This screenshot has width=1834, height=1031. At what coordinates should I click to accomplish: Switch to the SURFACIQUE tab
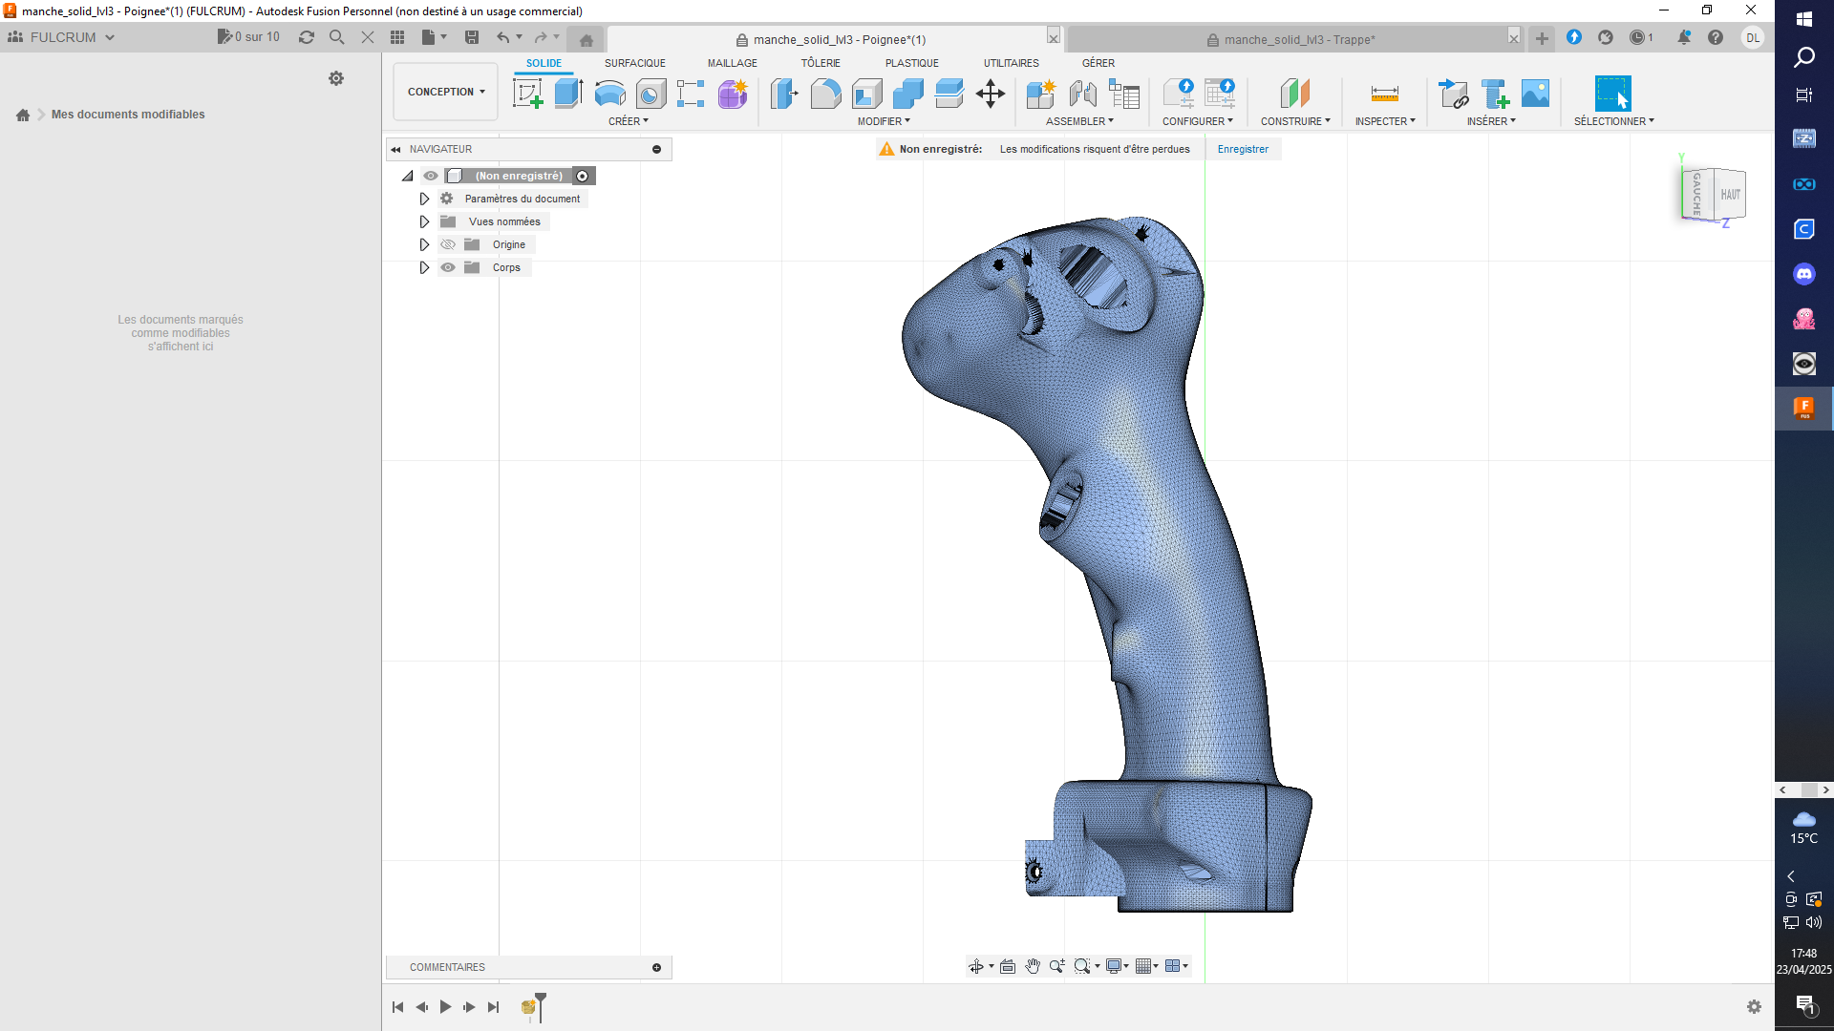point(634,63)
